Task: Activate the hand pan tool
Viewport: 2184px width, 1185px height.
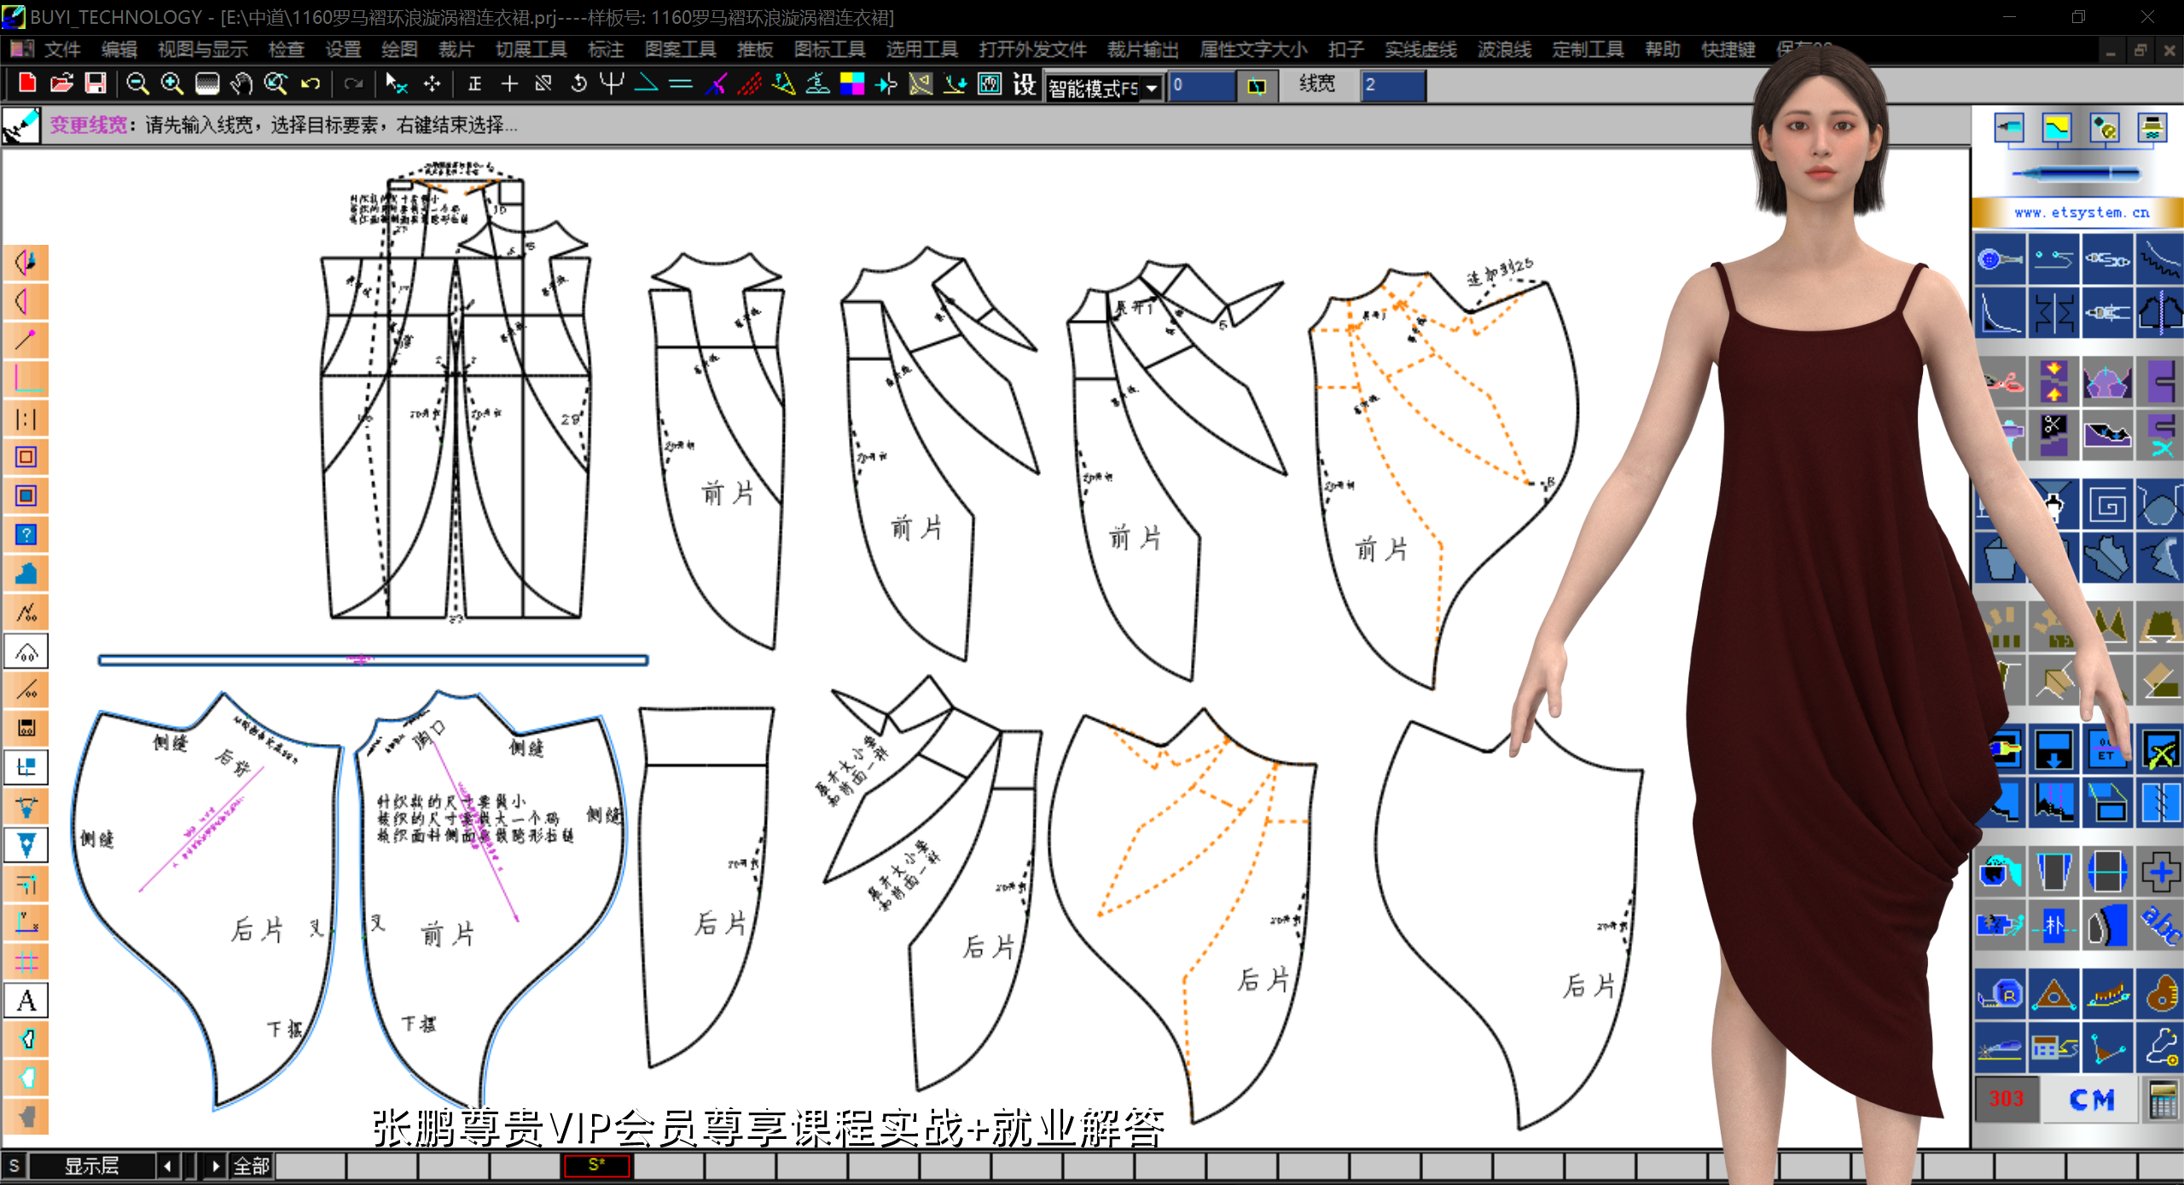Action: [241, 84]
